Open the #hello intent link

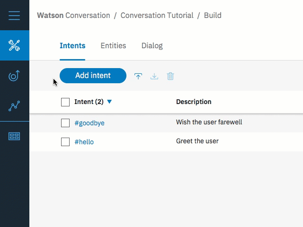pos(84,142)
